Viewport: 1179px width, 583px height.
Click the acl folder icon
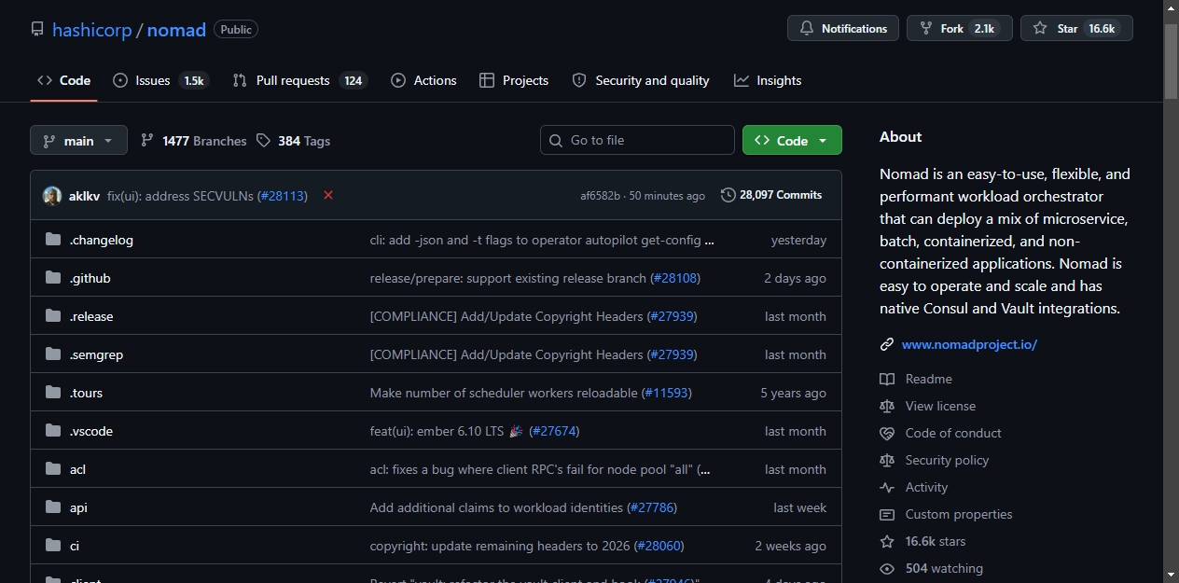coord(53,469)
